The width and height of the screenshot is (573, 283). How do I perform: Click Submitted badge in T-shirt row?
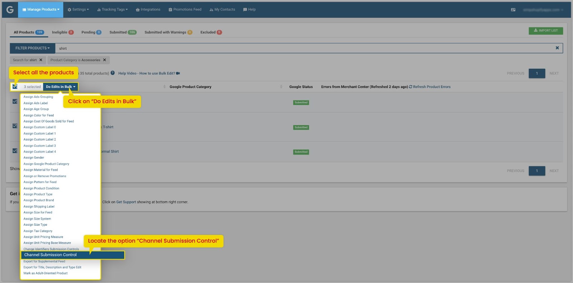point(301,127)
